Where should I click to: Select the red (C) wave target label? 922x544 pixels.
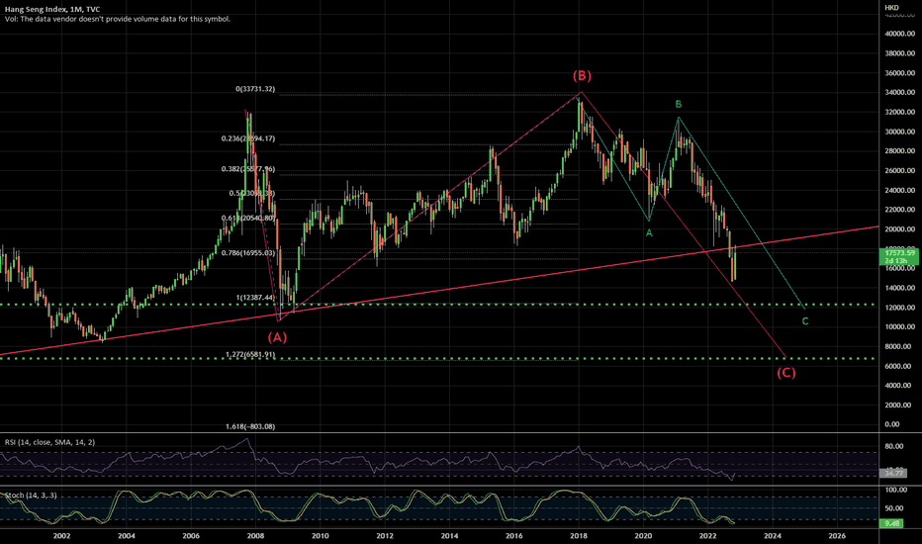click(x=786, y=372)
